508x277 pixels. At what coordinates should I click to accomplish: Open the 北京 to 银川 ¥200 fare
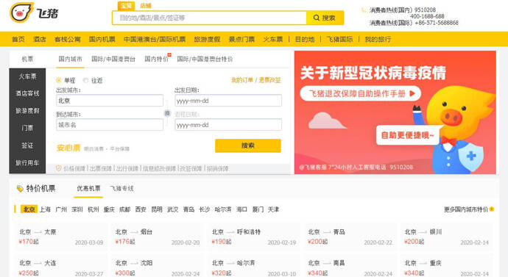click(446, 237)
